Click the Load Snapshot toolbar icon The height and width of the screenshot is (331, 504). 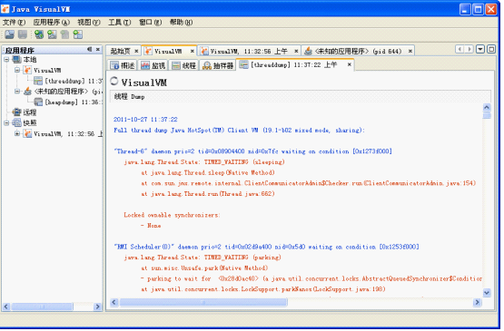pos(10,34)
